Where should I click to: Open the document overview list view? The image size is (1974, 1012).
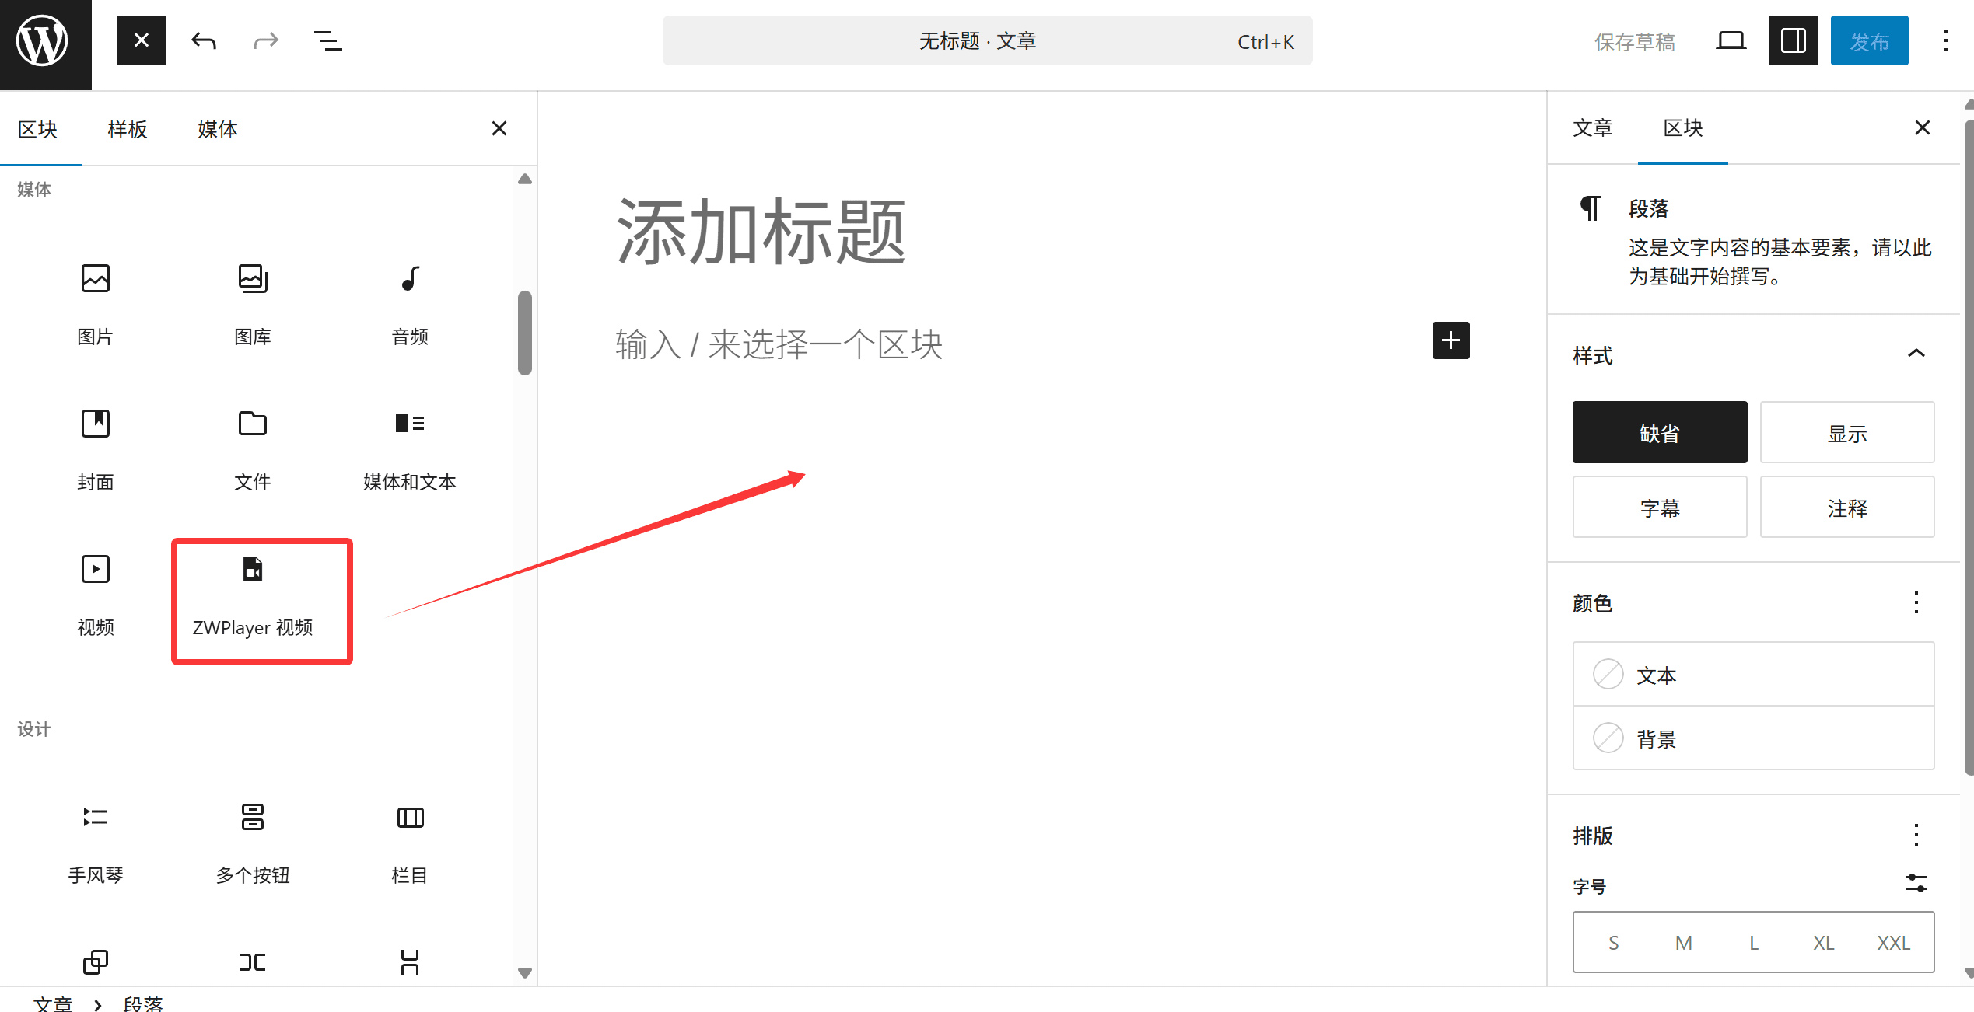pyautogui.click(x=327, y=40)
